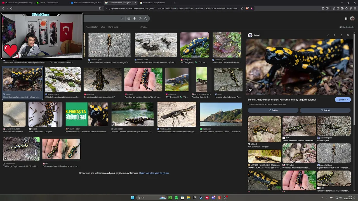The width and height of the screenshot is (358, 201).
Task: Open Spotify from the taskbar
Action: pos(176,198)
